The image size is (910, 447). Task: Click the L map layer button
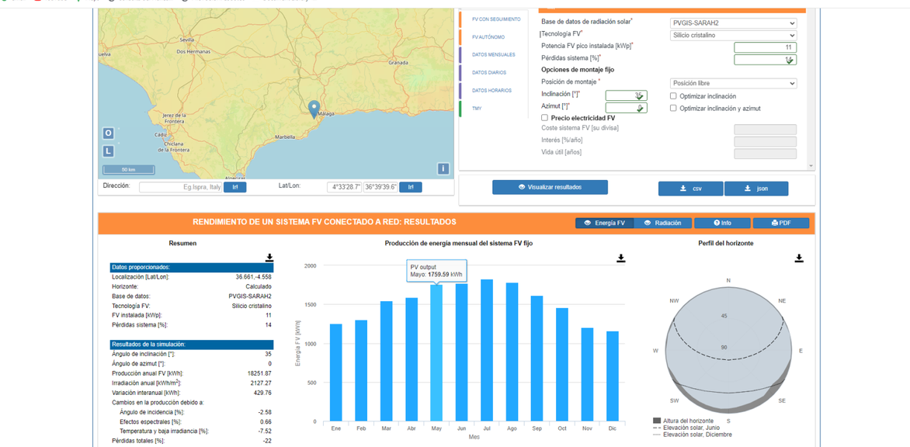tap(109, 151)
